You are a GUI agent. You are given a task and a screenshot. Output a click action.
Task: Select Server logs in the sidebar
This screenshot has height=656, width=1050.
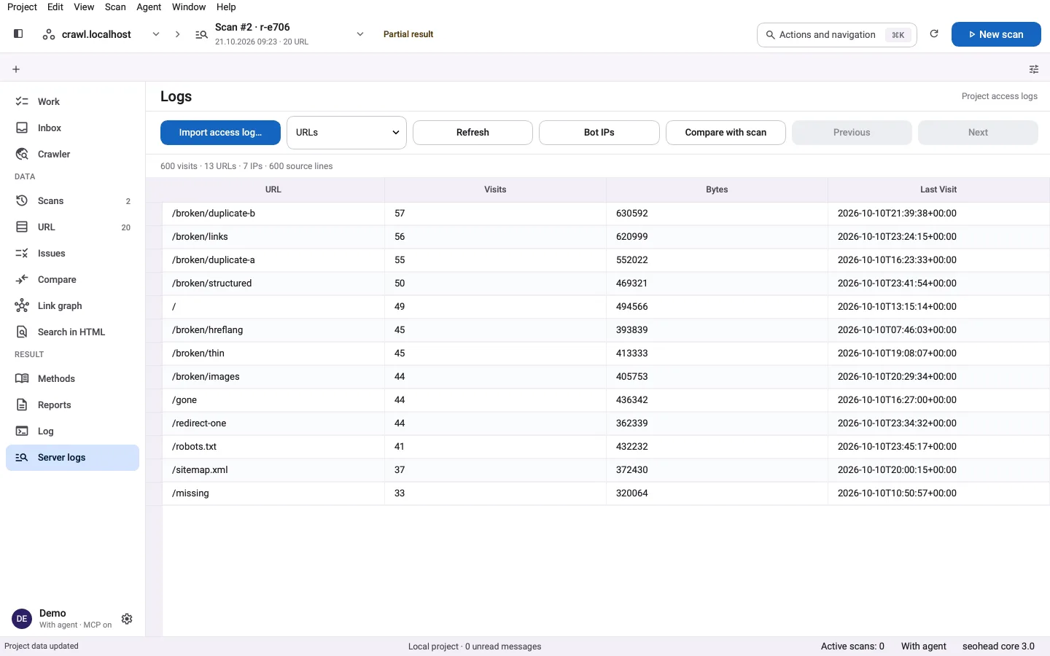coord(72,458)
